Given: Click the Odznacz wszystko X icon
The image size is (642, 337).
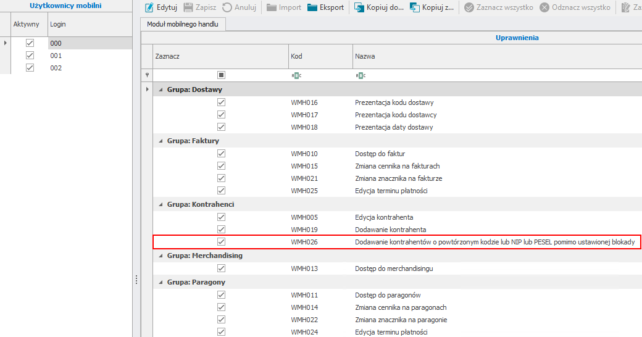Looking at the screenshot, I should click(544, 8).
